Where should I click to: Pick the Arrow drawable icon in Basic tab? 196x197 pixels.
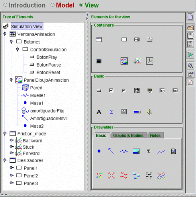[111, 151]
